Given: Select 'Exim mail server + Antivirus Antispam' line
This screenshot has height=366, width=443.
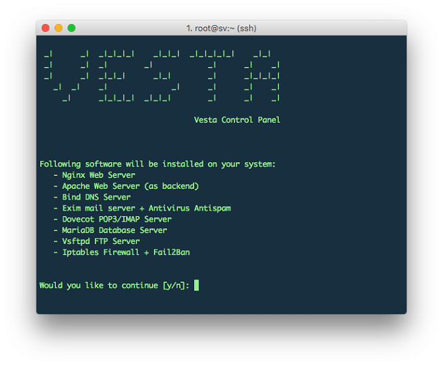Looking at the screenshot, I should (x=147, y=209).
